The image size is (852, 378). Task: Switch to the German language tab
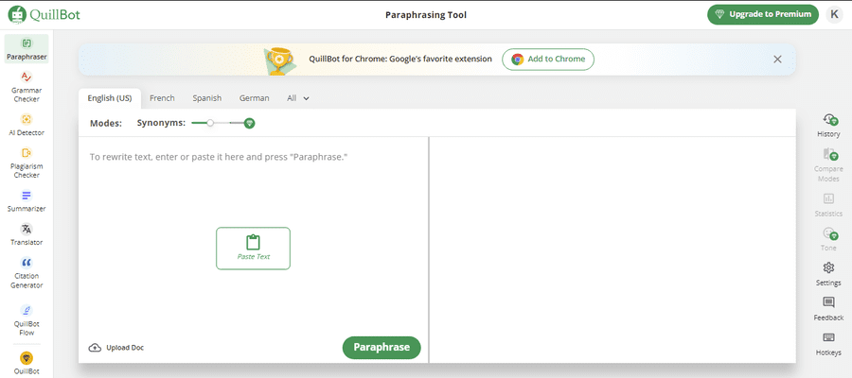(x=255, y=98)
